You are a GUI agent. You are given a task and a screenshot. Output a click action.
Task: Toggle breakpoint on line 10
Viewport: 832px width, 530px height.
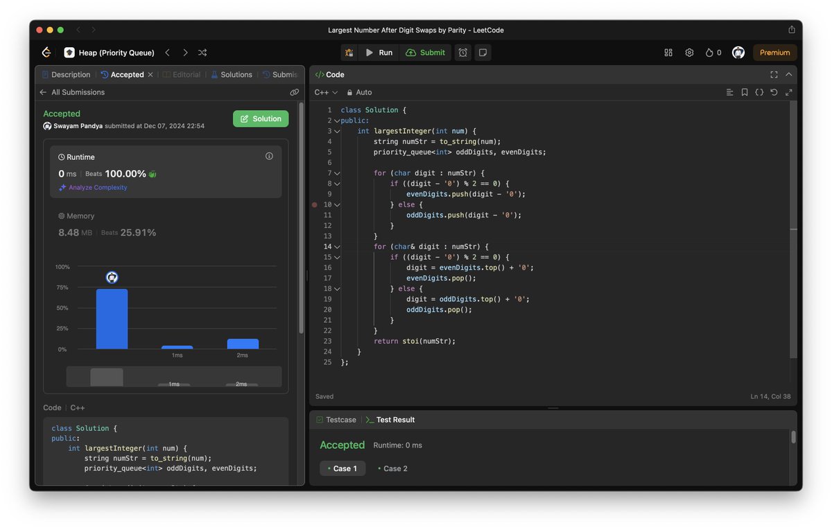314,205
